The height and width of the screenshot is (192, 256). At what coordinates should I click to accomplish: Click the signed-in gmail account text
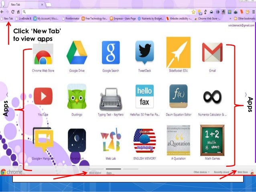click(241, 25)
